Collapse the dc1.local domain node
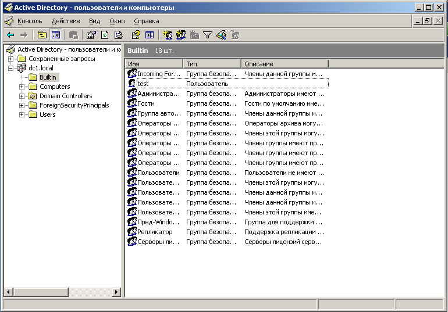 [x=10, y=68]
